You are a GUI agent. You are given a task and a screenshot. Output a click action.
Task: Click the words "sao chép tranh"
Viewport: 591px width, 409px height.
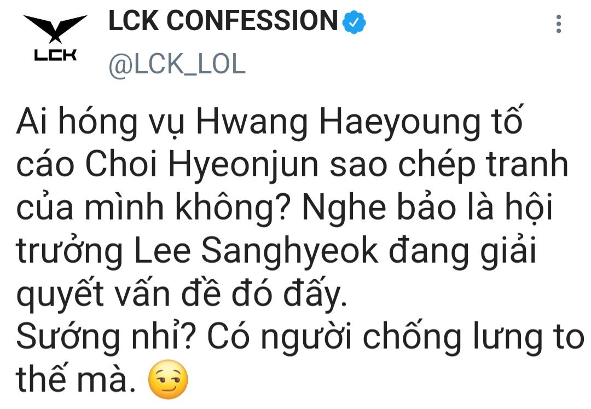click(449, 166)
